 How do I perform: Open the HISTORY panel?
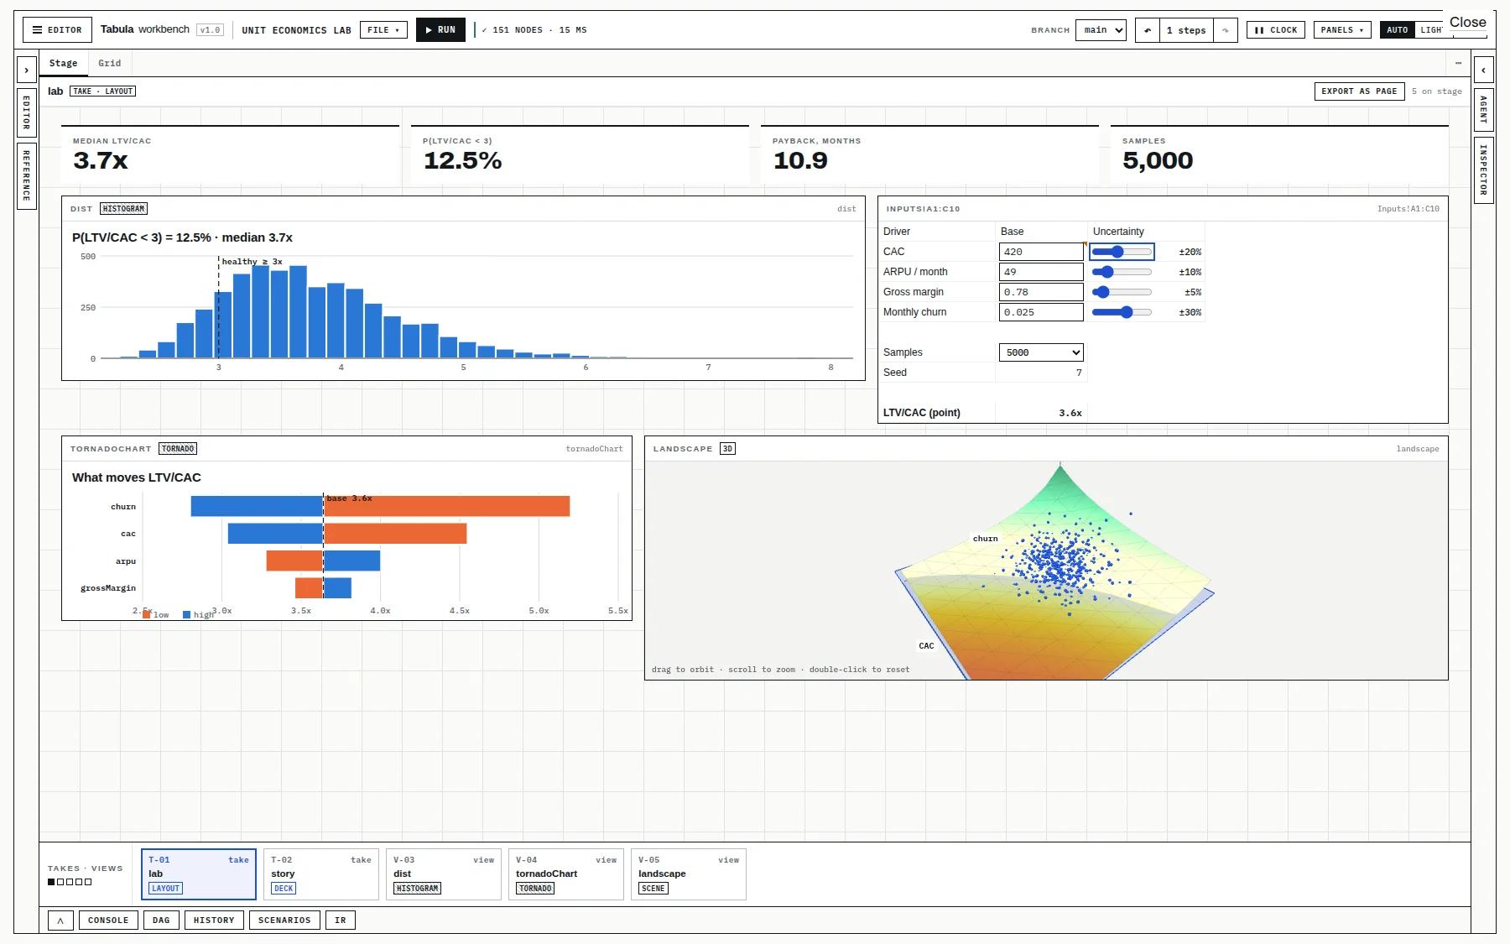click(x=214, y=921)
